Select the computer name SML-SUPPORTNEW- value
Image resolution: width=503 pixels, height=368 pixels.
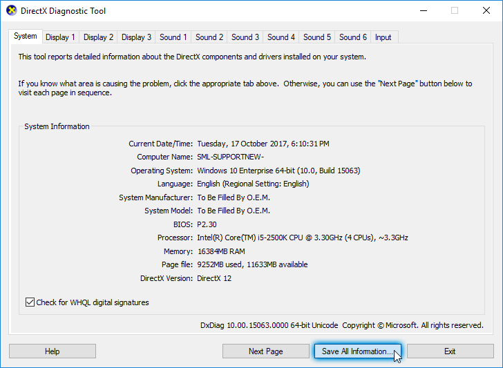230,157
